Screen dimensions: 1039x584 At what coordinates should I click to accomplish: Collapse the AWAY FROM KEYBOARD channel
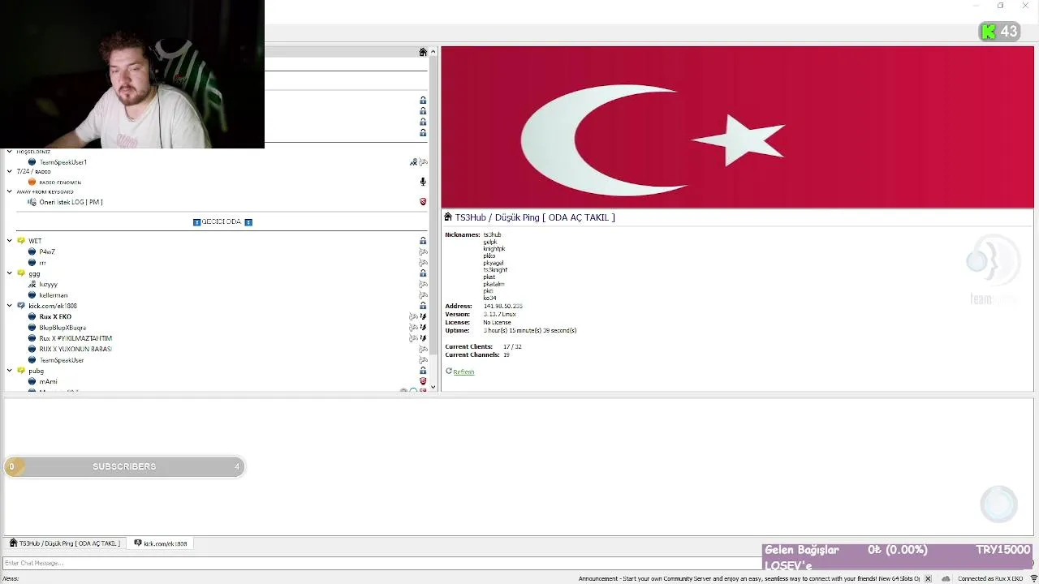pos(10,191)
